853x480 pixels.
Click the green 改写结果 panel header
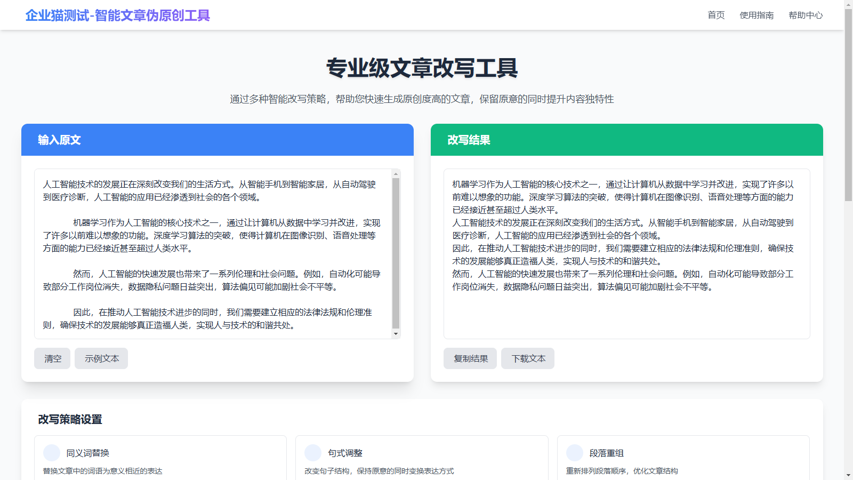click(x=626, y=140)
